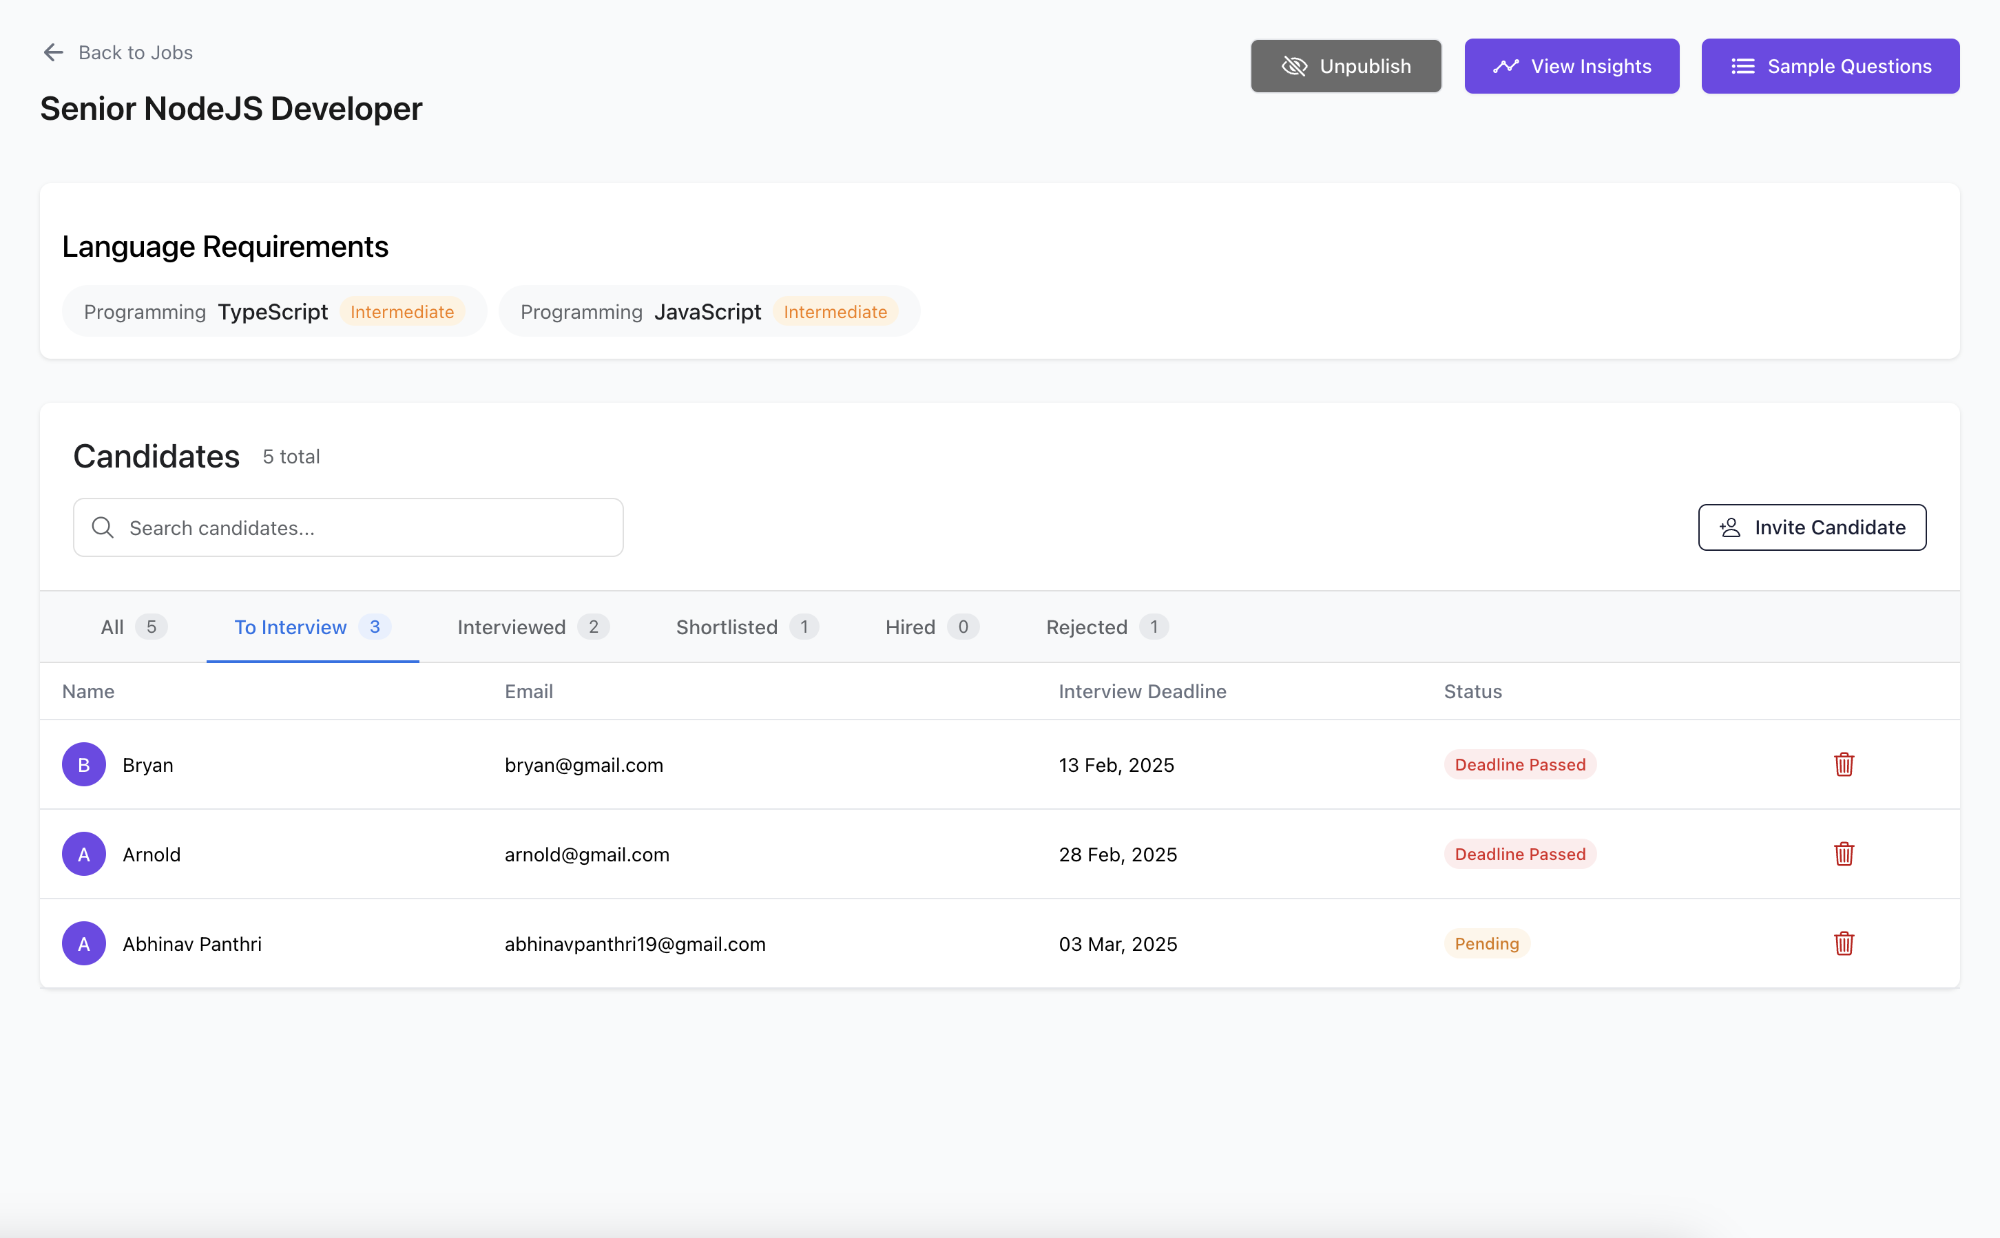Open View Insights
The image size is (2000, 1238).
tap(1572, 66)
